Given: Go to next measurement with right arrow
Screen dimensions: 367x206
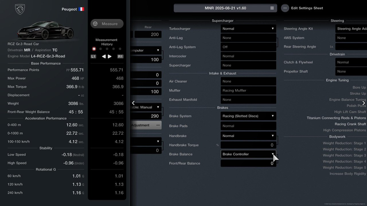Looking at the screenshot, I should coord(110,56).
